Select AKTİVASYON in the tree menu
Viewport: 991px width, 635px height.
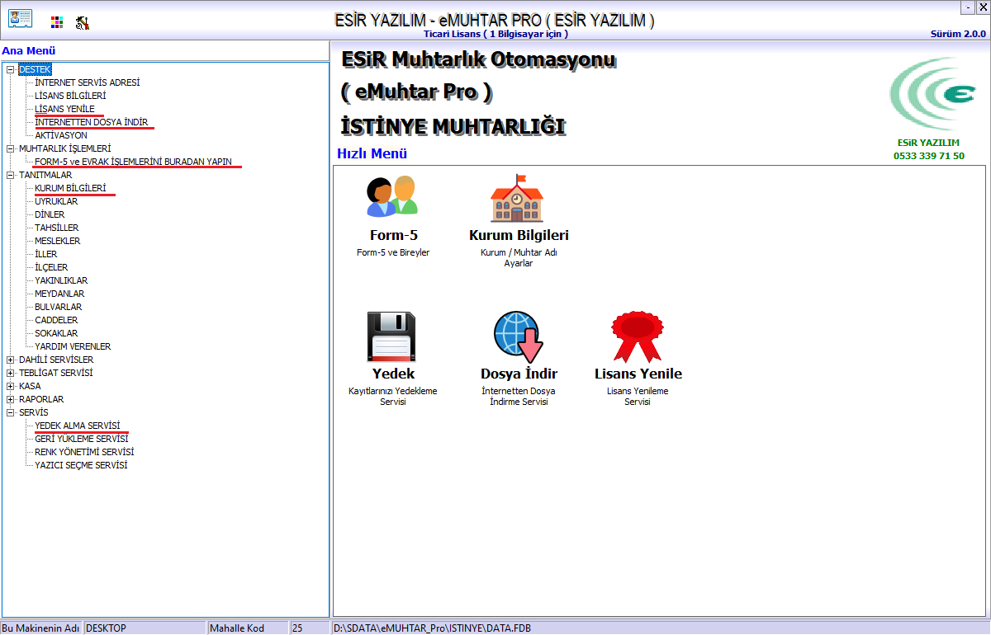coord(60,135)
